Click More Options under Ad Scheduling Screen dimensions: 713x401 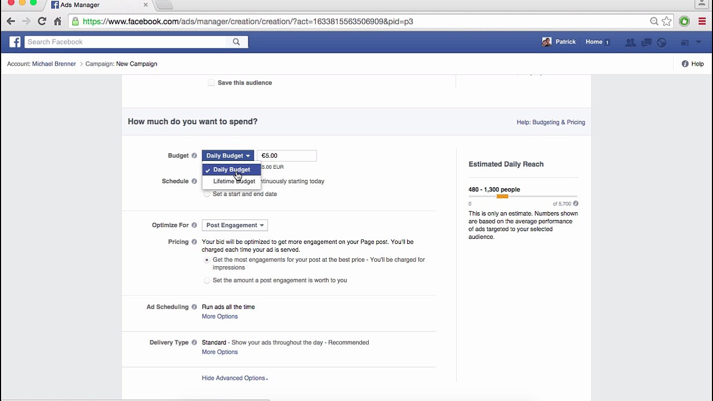[219, 316]
